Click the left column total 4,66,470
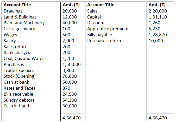 72,118
